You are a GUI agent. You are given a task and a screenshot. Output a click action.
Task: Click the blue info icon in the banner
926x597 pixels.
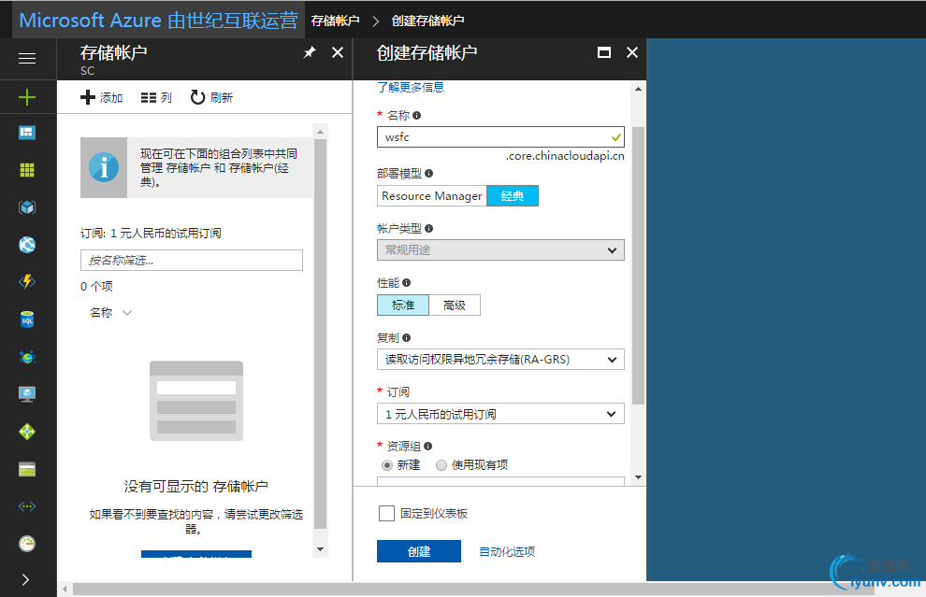point(104,167)
